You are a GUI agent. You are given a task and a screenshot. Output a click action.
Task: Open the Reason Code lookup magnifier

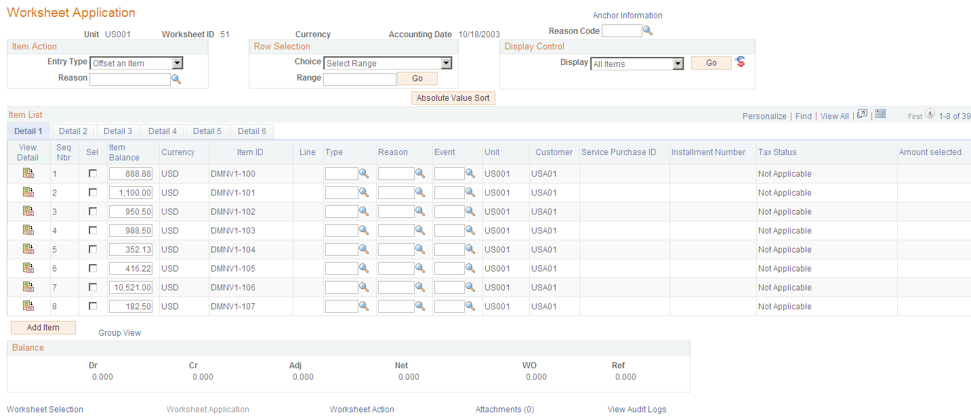point(648,30)
